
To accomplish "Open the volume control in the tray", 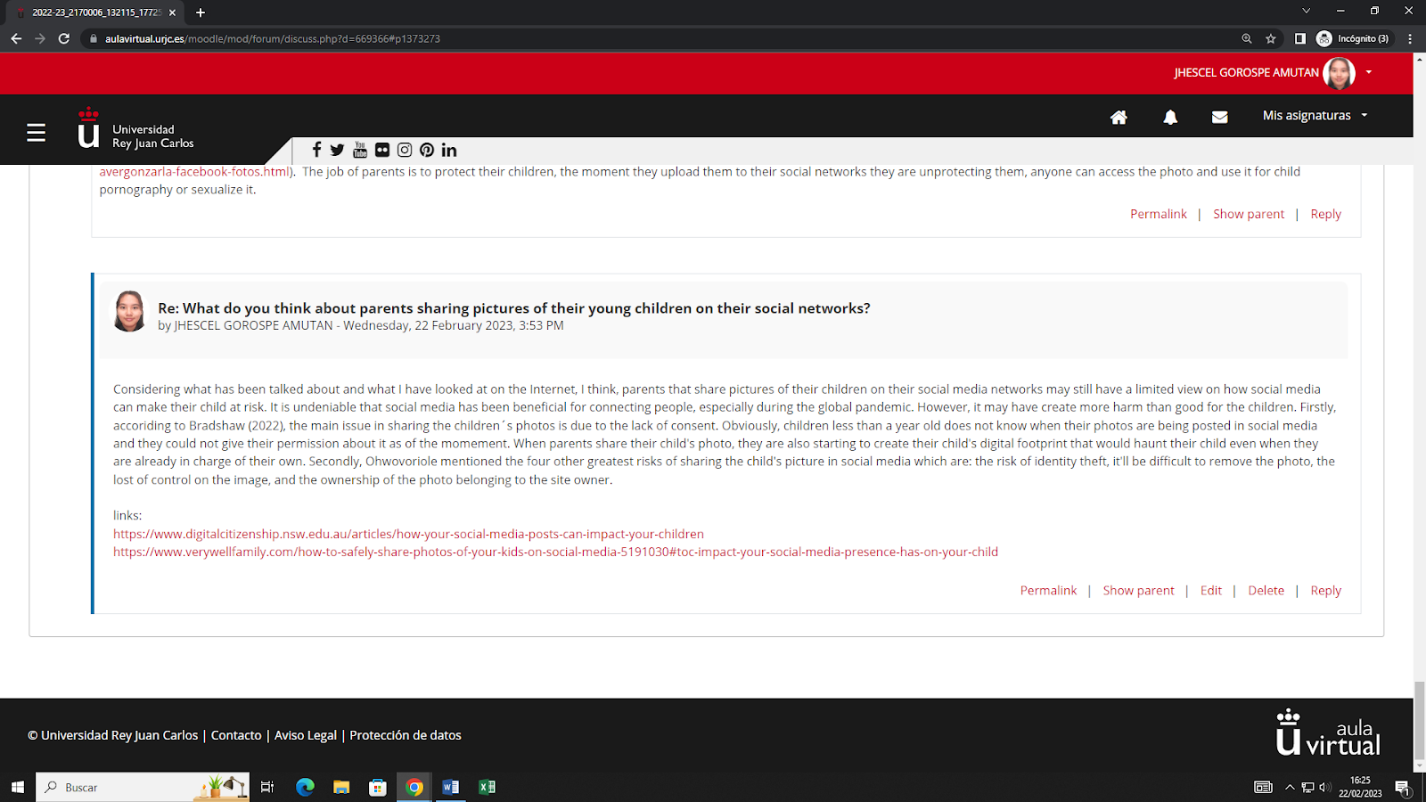I will tap(1324, 787).
